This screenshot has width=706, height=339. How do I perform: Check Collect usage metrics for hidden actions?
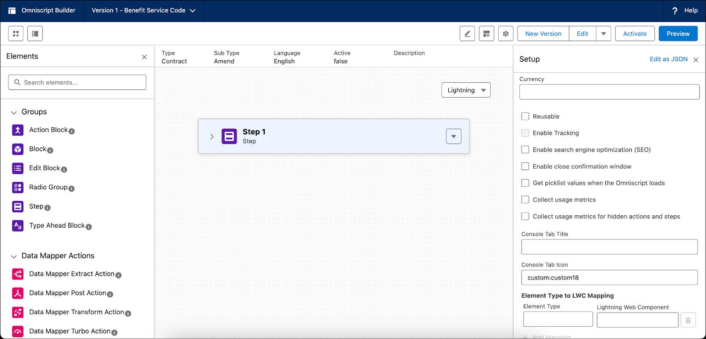tap(525, 216)
